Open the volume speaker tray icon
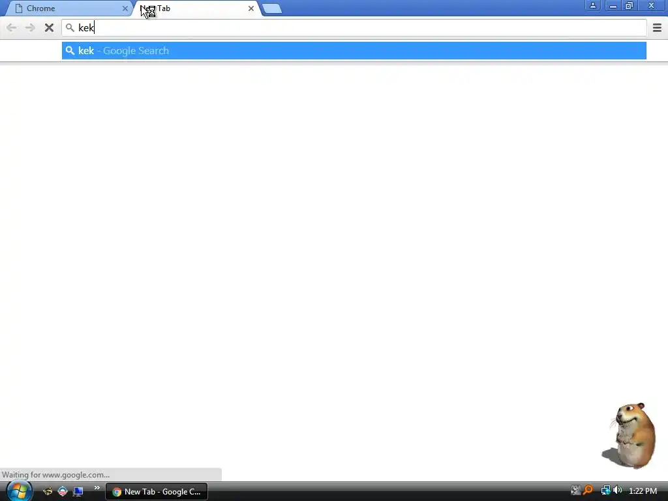 [x=617, y=491]
